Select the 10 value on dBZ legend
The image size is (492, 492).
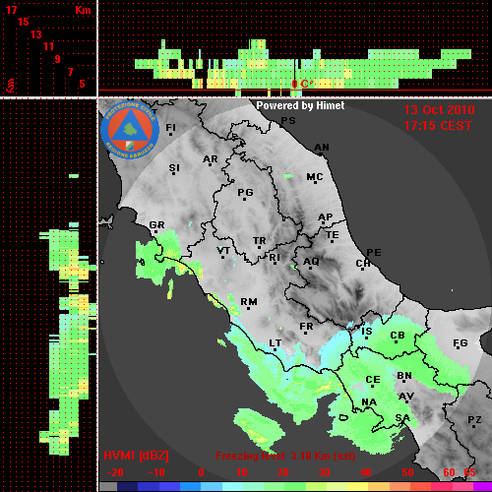[242, 472]
